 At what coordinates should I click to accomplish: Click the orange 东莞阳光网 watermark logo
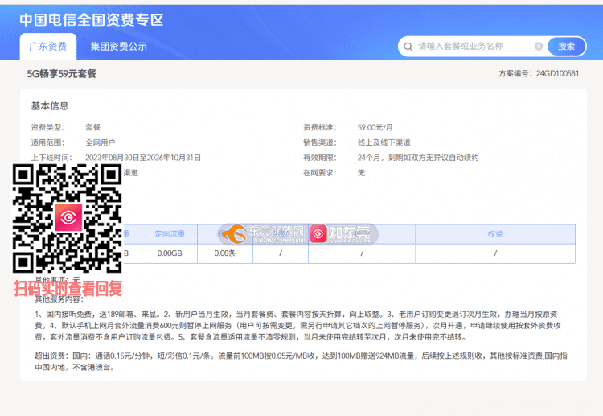pyautogui.click(x=236, y=234)
